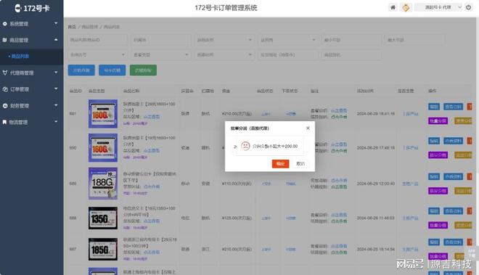
Task: Click the 172号卡 logo in the sidebar
Action: click(32, 8)
